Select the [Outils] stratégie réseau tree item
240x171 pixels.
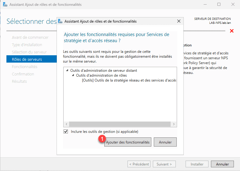click(x=129, y=81)
